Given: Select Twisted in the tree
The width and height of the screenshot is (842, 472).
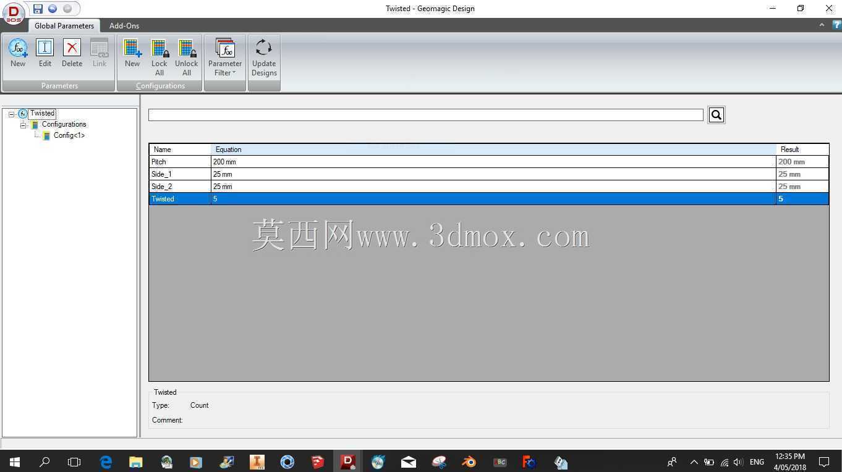Looking at the screenshot, I should [x=43, y=114].
